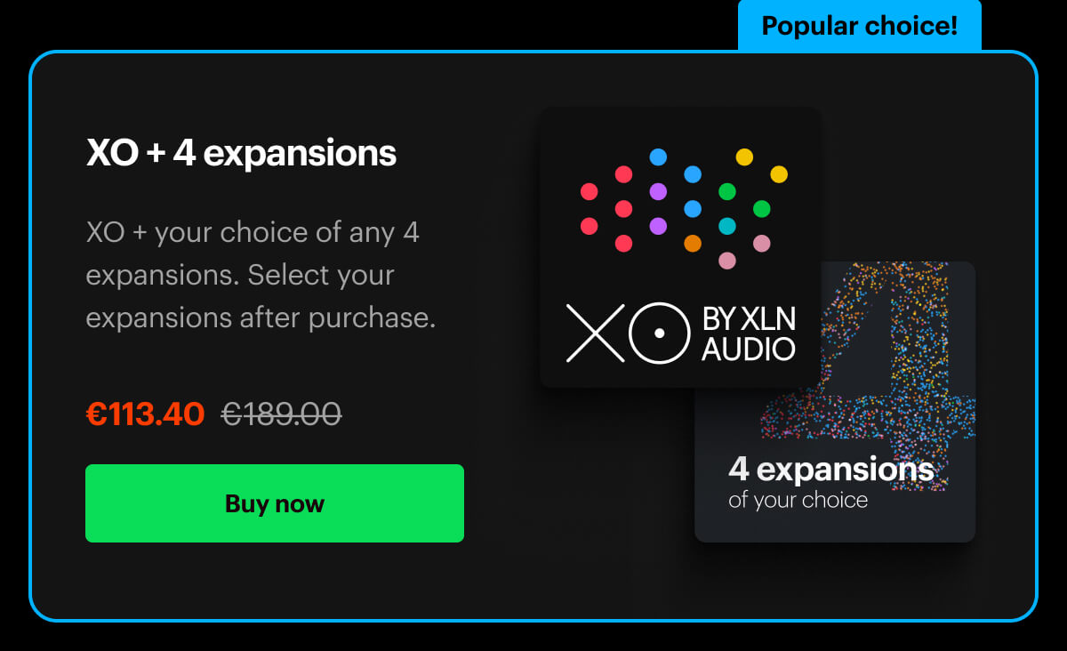The height and width of the screenshot is (651, 1067).
Task: Click the purple dot in the XO artwork
Action: (658, 191)
